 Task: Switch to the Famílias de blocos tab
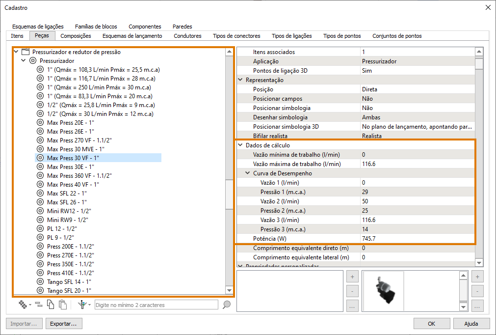pyautogui.click(x=96, y=27)
